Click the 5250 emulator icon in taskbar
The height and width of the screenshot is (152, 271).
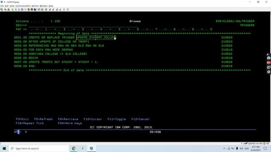(91, 148)
